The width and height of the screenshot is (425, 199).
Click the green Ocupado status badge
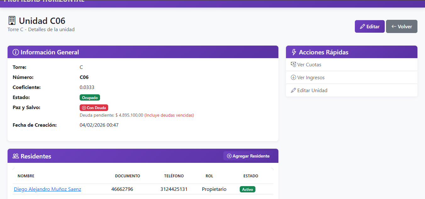(x=90, y=97)
